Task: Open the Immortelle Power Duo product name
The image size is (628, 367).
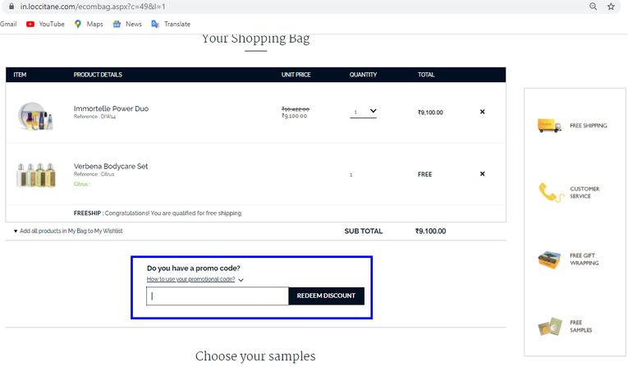Action: click(111, 108)
